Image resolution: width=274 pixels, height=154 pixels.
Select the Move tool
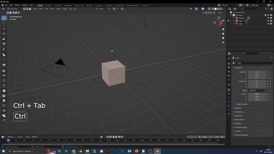4,29
